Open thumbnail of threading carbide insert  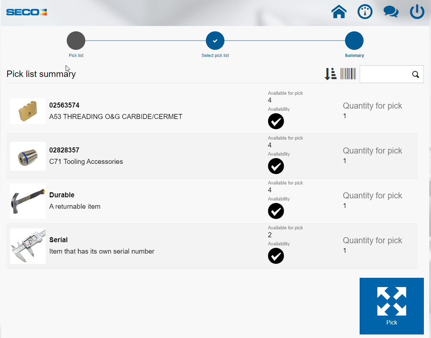(28, 111)
